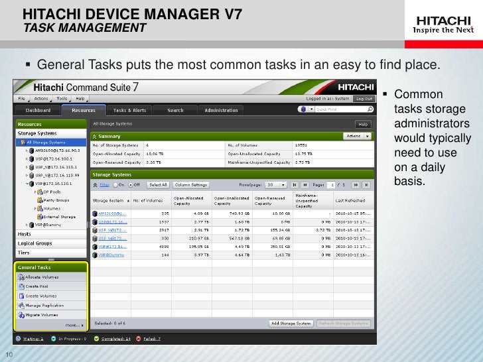Open the AMS2100 storage system link in table
This screenshot has height=362, width=483.
tap(112, 213)
